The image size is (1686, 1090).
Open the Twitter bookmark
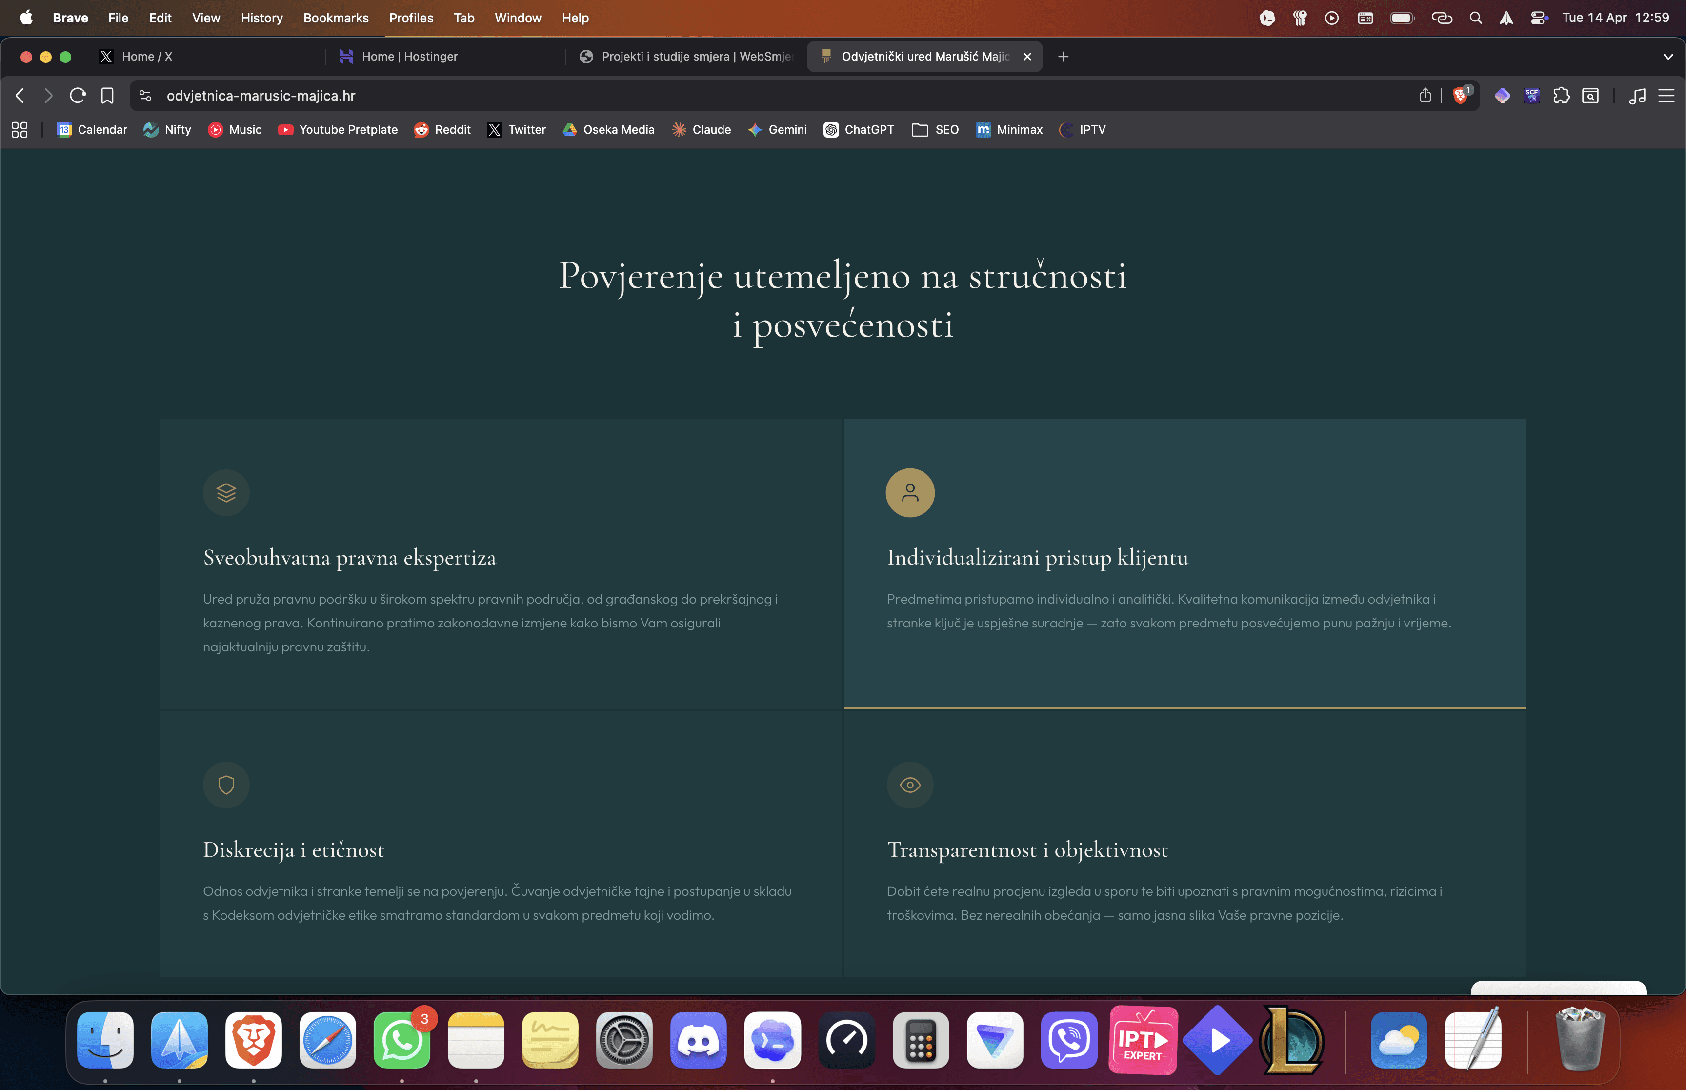pos(517,129)
